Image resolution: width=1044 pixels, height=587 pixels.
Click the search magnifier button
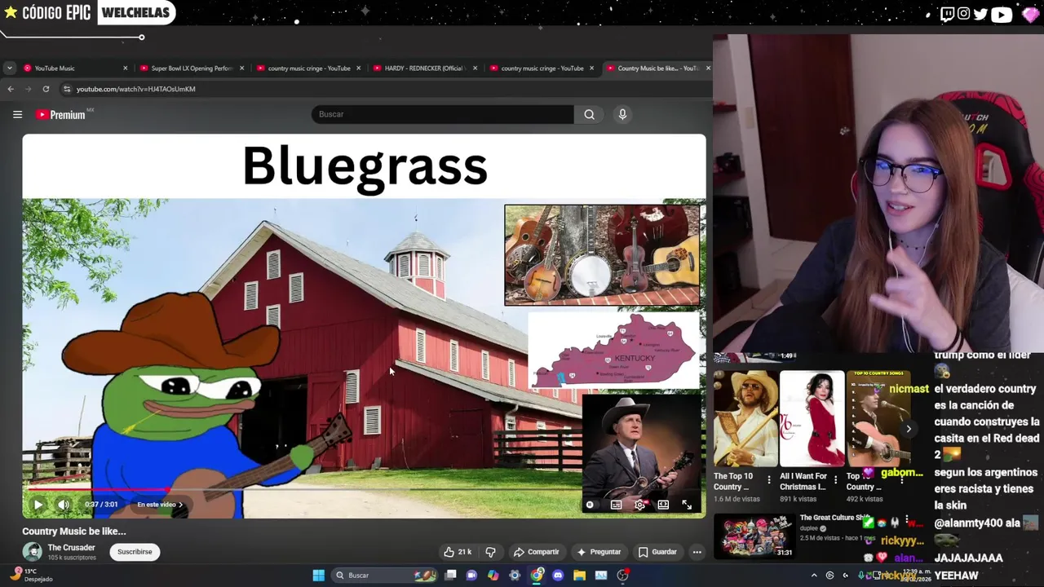tap(589, 114)
